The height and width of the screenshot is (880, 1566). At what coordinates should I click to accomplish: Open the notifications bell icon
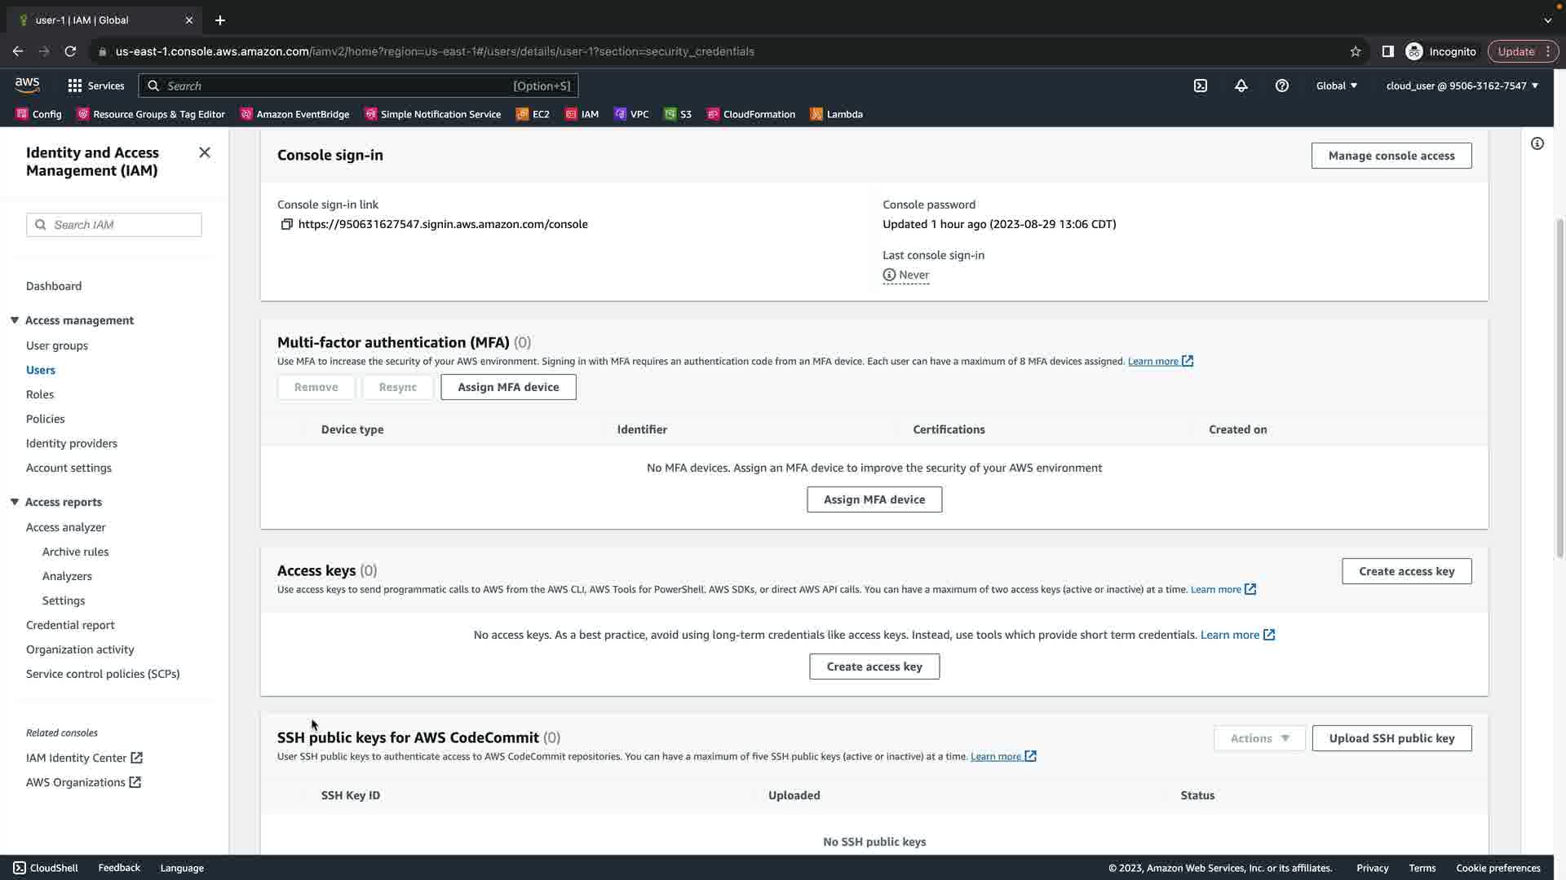pyautogui.click(x=1241, y=86)
